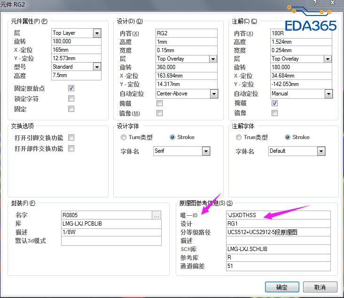Open 设计 layer Top Overlay dropdown
The width and height of the screenshot is (344, 298).
213,59
